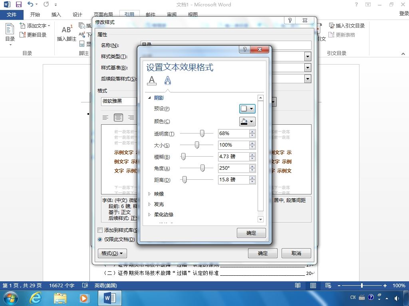Click the proofing errors icon in status bar
The width and height of the screenshot is (409, 306).
pos(85,285)
